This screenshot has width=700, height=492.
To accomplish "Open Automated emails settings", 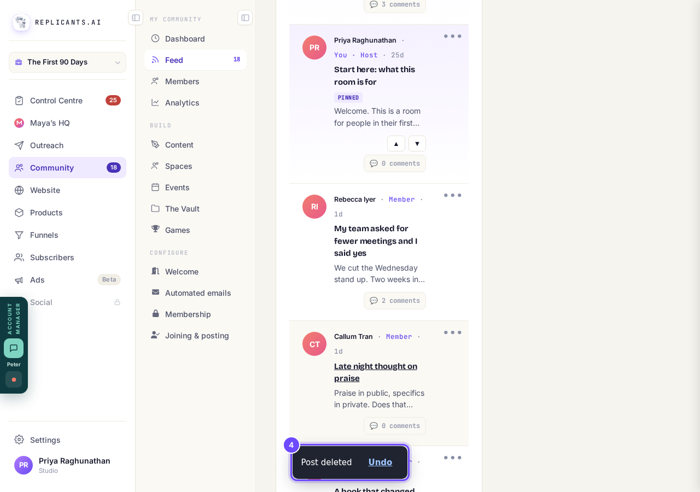I will tap(195, 293).
